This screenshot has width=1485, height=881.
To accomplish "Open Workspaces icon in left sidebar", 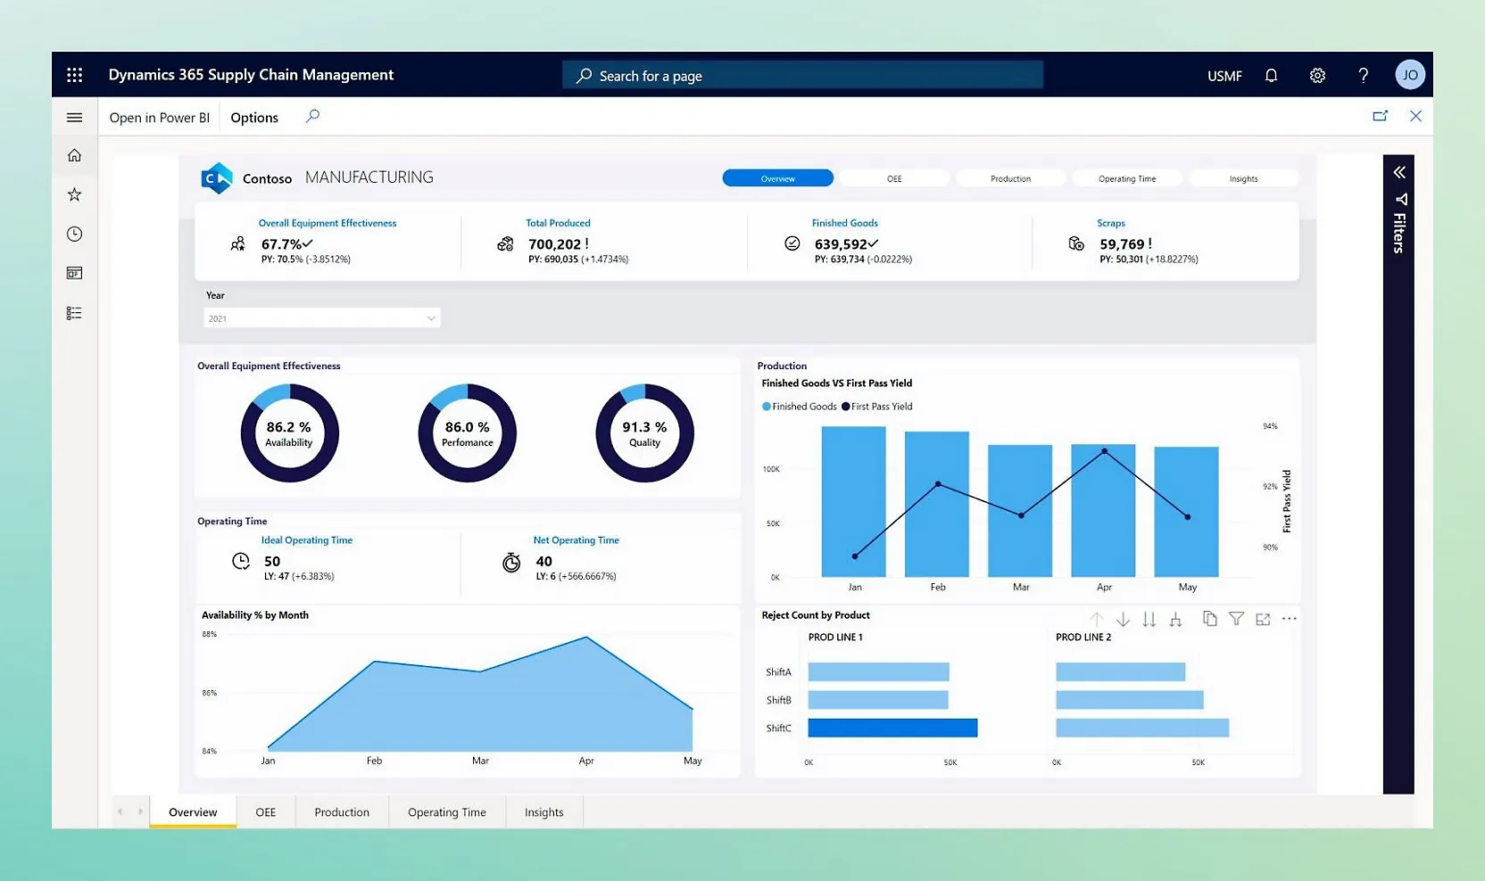I will tap(75, 273).
